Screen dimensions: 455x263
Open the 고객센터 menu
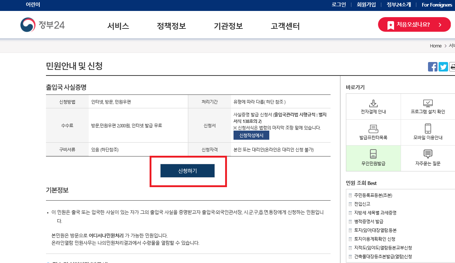[285, 26]
